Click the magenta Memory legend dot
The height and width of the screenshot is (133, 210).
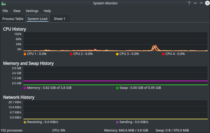tap(25, 88)
